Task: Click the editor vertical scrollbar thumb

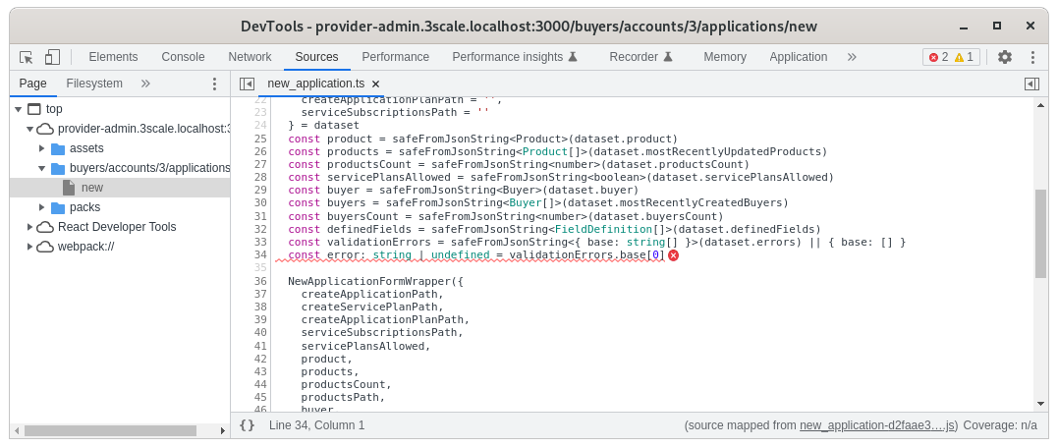Action: tap(1040, 234)
